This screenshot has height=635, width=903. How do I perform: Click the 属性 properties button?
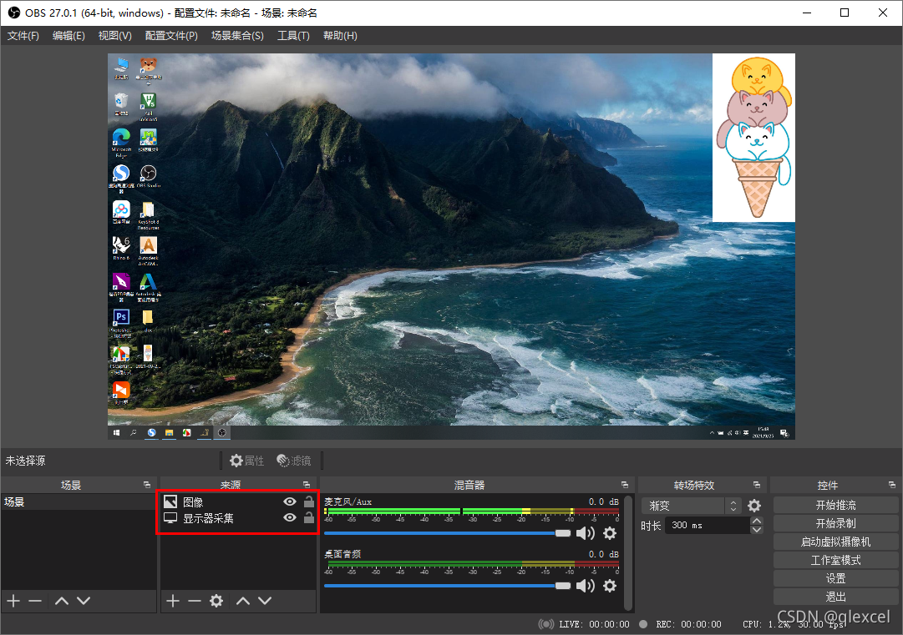tap(246, 461)
